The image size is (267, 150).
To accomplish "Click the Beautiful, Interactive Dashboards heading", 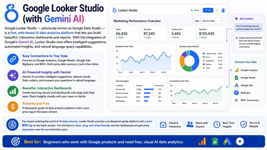I will tap(47, 88).
